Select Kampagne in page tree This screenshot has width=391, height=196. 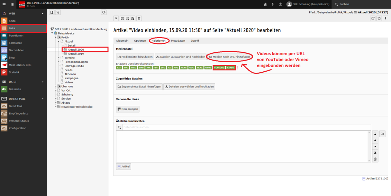71,78
